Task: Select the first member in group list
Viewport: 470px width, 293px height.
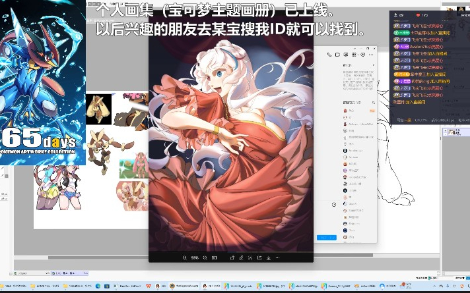Action: (x=358, y=111)
